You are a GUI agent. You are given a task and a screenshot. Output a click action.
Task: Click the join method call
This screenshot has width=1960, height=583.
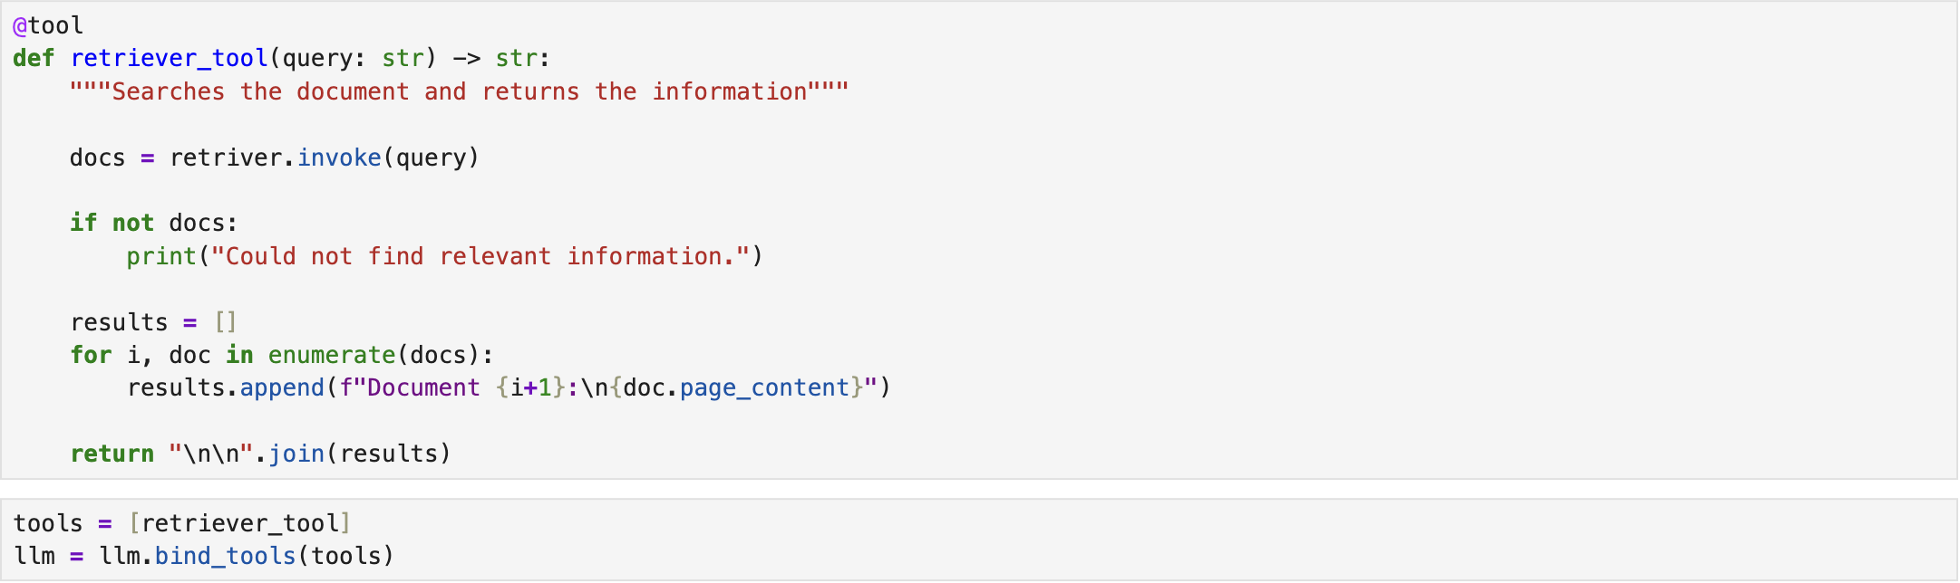click(296, 454)
